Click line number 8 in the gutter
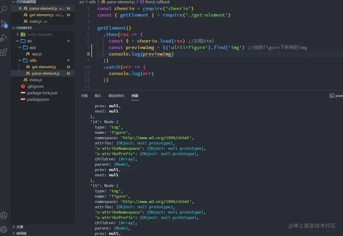 (88, 54)
